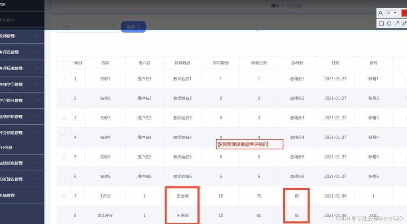The height and width of the screenshot is (224, 407).
Task: Click the 日期 column header
Action: [x=335, y=63]
